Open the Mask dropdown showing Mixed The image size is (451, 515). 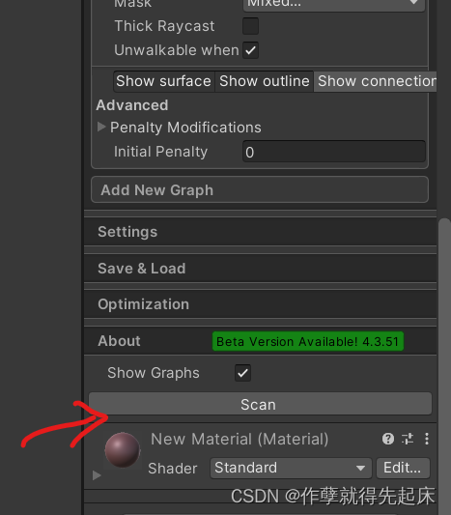[334, 4]
